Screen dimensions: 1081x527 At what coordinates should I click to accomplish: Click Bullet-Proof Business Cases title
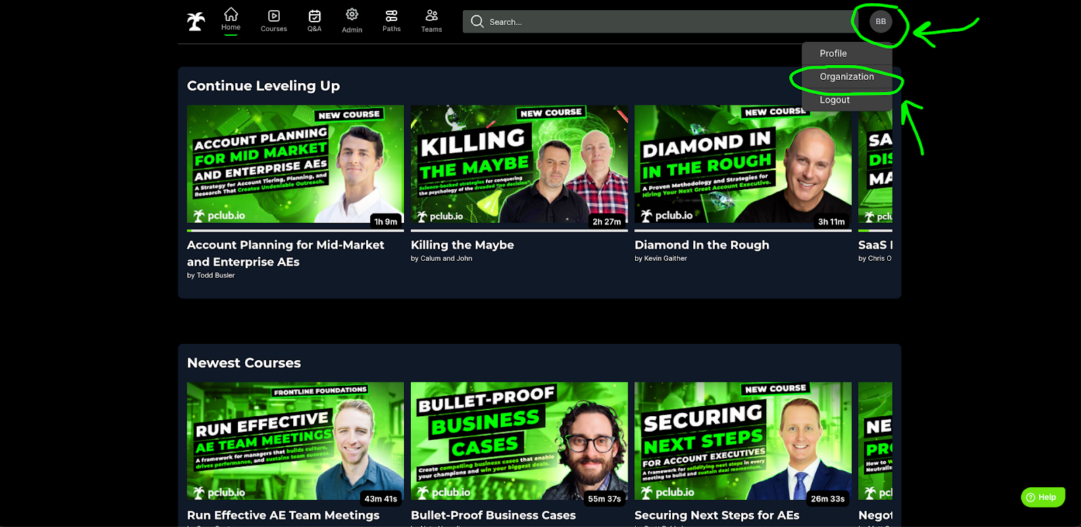[x=493, y=516]
